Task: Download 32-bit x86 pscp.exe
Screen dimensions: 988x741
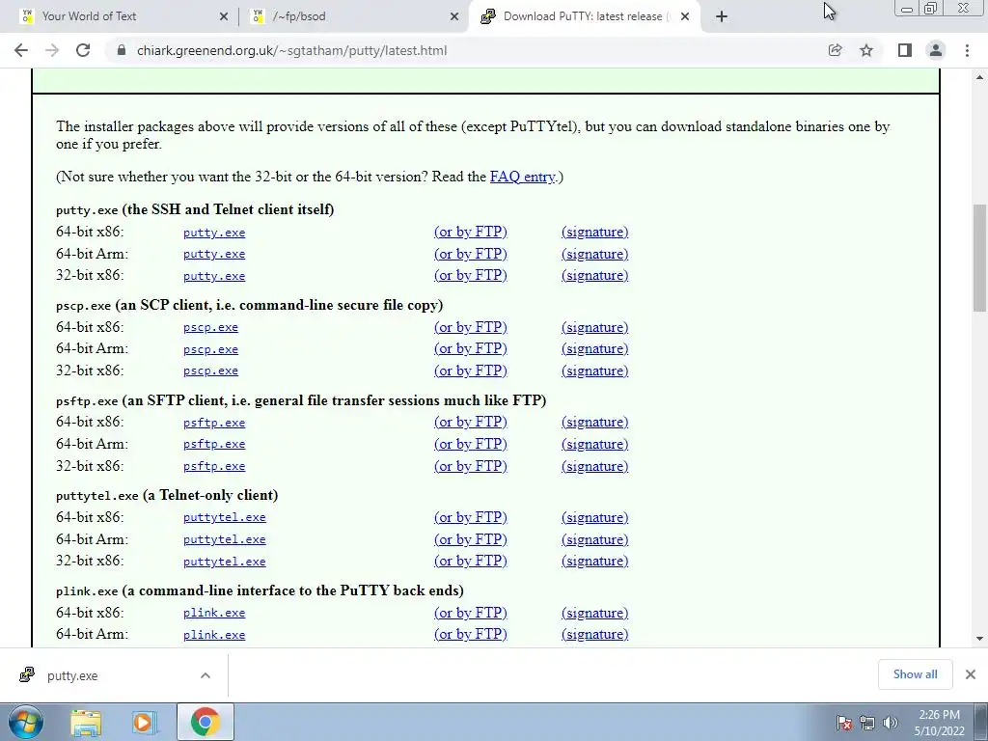Action: (x=210, y=371)
